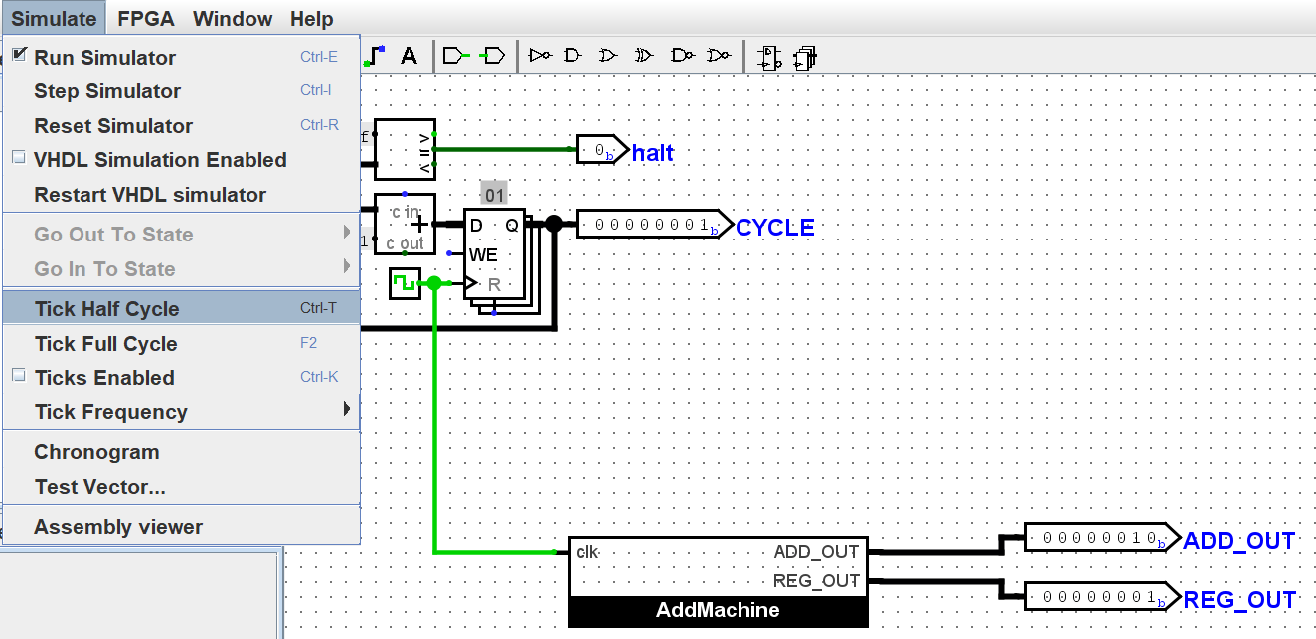
Task: Toggle the Ticks Enabled checkbox
Action: (103, 378)
